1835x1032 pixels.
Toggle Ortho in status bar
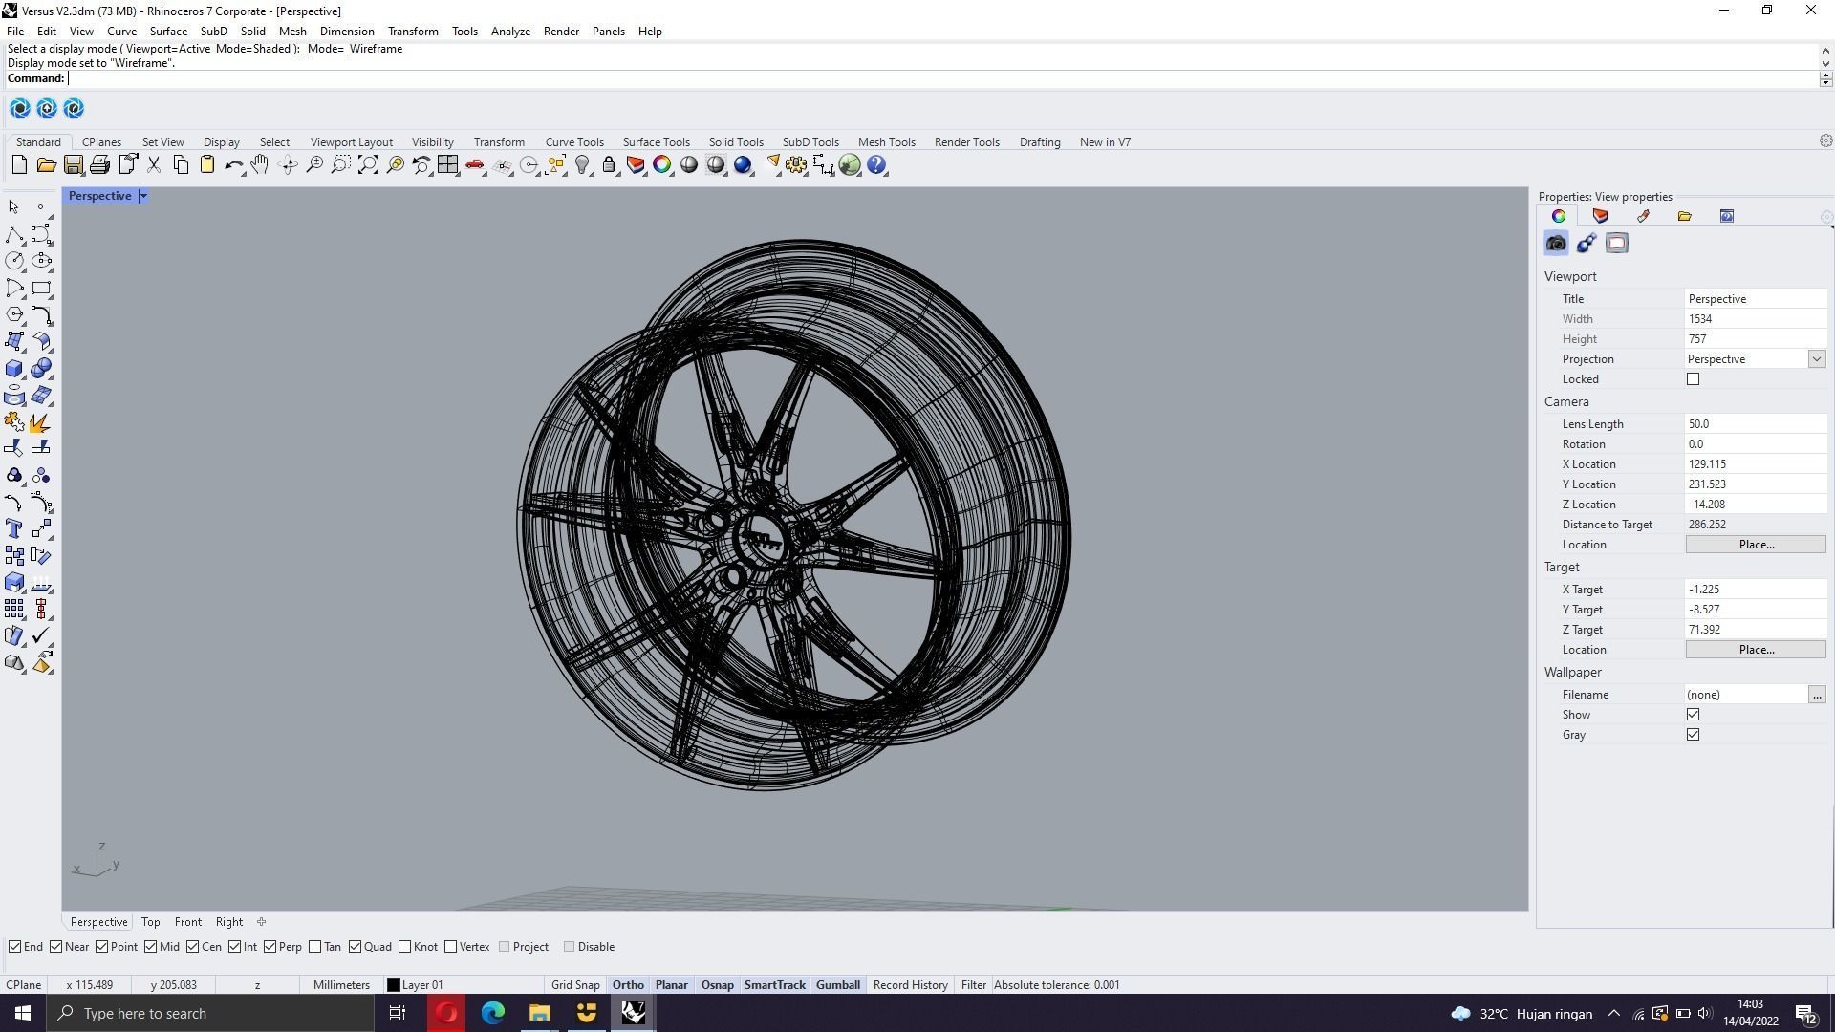click(628, 985)
